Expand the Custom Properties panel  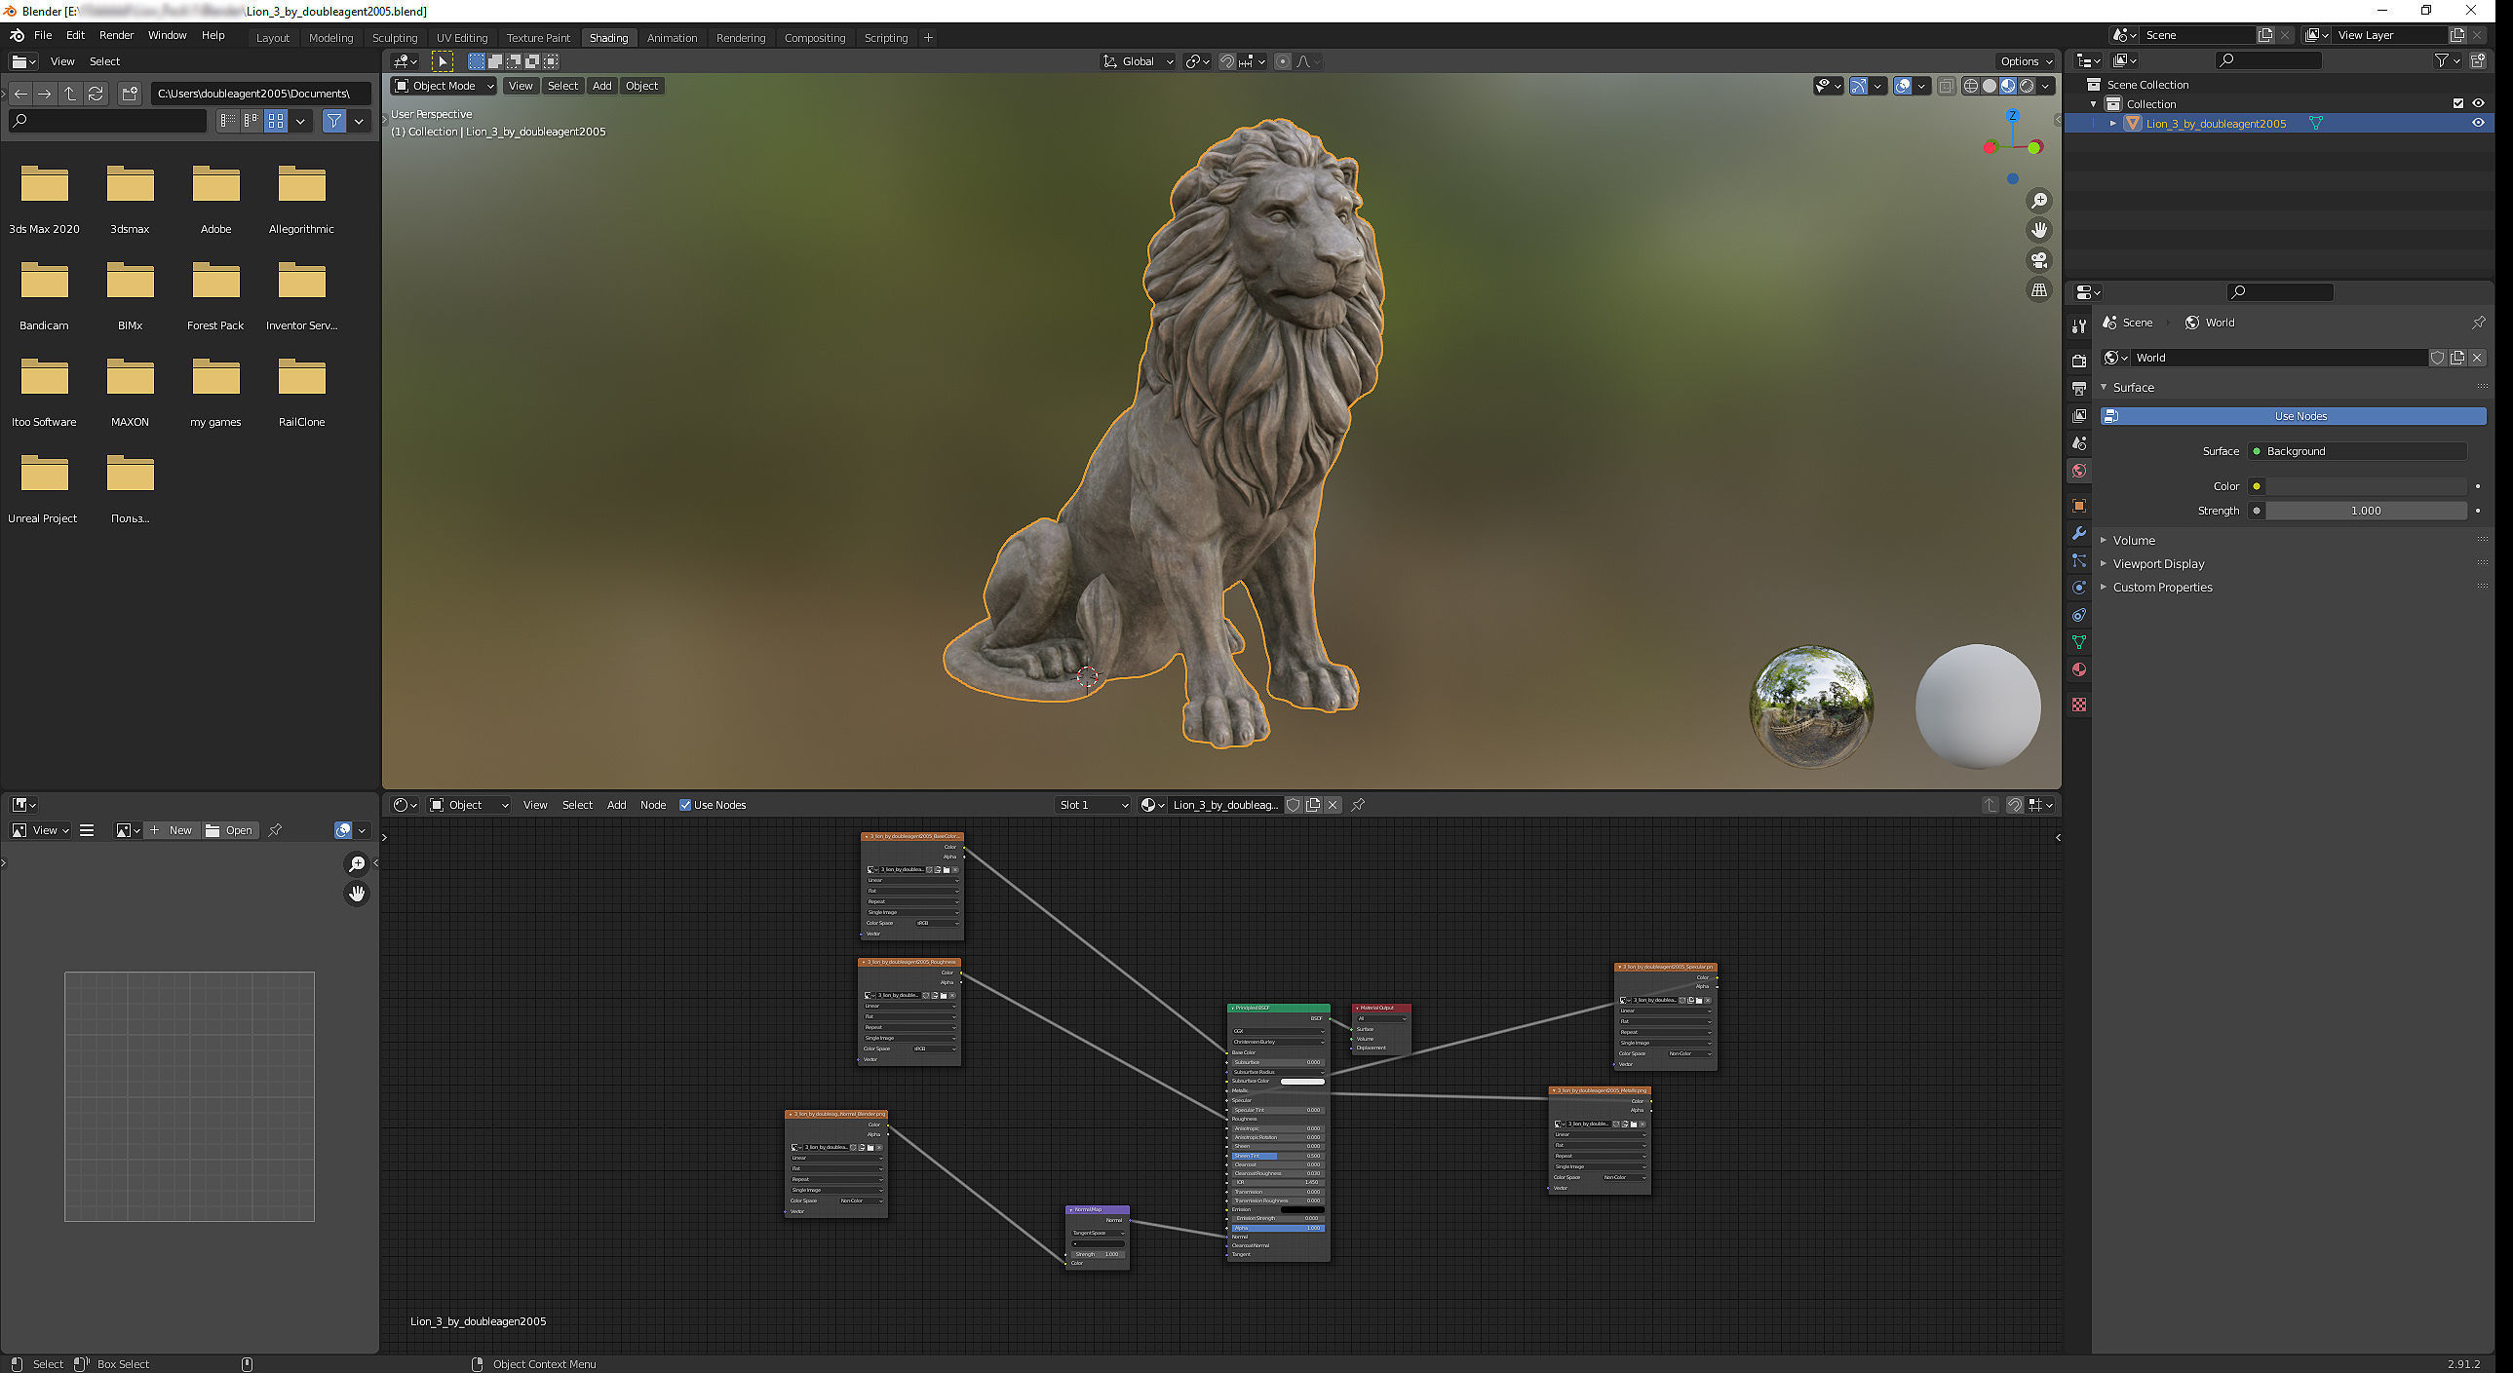pyautogui.click(x=2162, y=587)
